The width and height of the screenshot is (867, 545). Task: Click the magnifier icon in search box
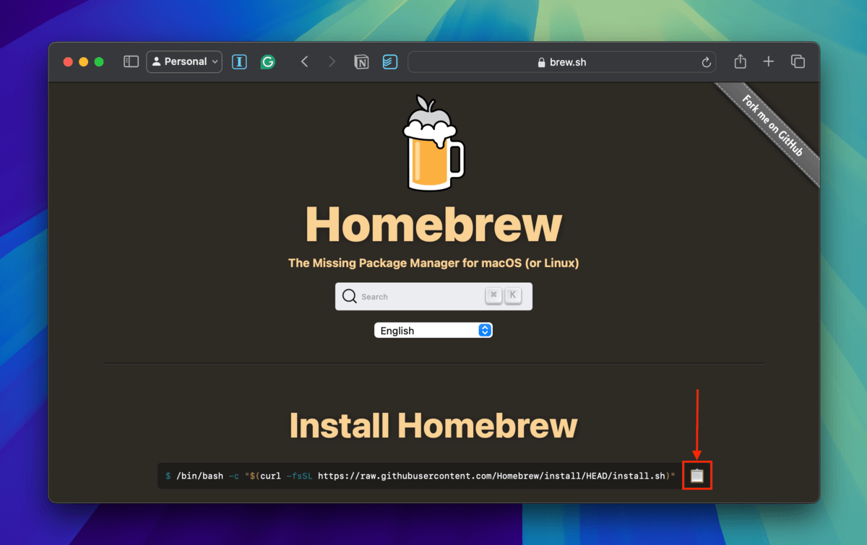[350, 297]
